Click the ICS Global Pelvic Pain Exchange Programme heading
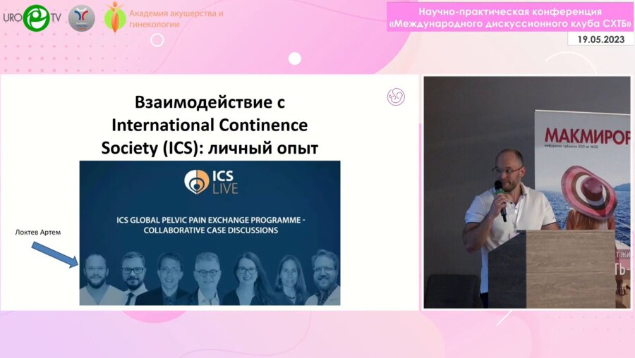 coord(211,225)
